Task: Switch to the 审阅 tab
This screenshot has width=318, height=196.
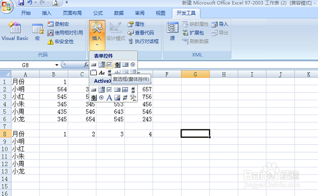Action: 140,13
